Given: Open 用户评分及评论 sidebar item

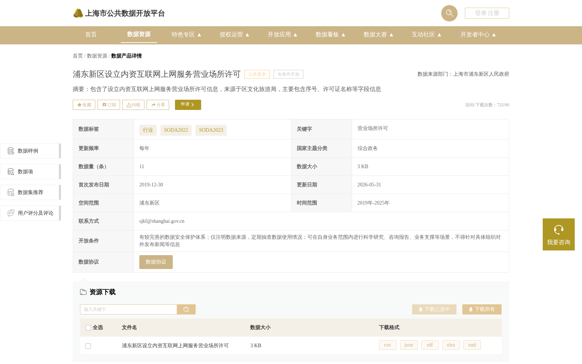Looking at the screenshot, I should coord(31,213).
